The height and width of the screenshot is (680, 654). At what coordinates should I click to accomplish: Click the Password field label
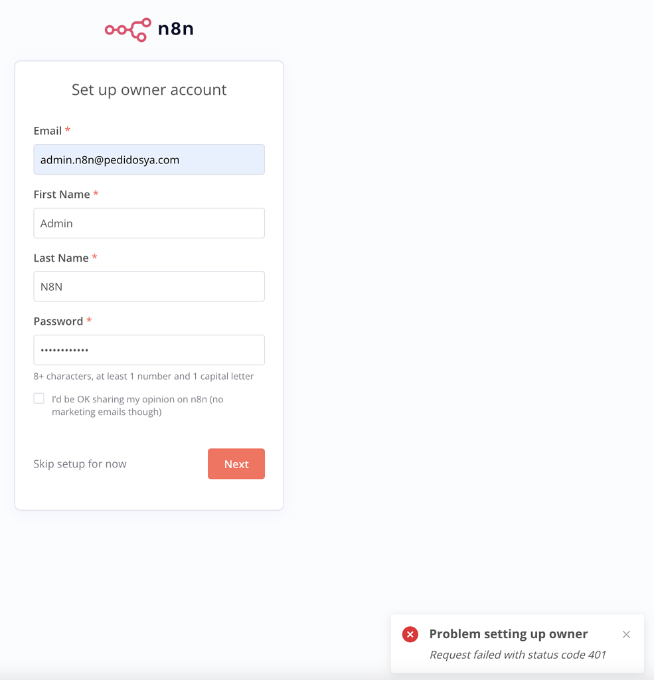click(x=58, y=321)
